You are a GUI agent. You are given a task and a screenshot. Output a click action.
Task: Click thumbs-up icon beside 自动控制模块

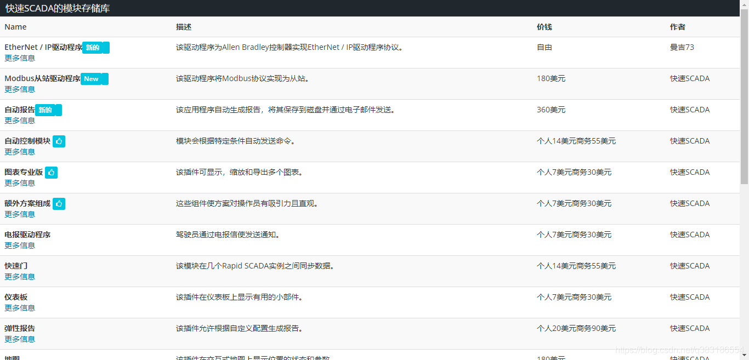click(x=59, y=141)
